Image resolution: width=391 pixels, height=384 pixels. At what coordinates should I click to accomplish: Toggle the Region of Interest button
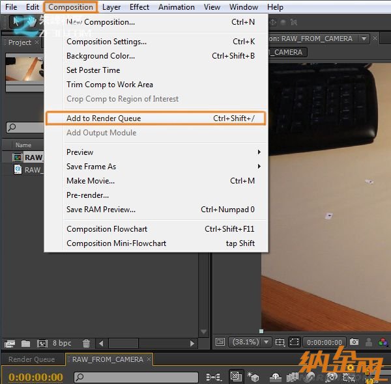tap(295, 342)
